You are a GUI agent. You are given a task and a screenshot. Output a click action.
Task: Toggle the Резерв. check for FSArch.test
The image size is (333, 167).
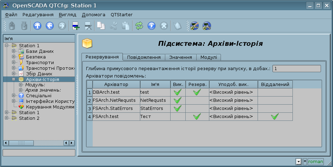pyautogui.click(x=197, y=117)
